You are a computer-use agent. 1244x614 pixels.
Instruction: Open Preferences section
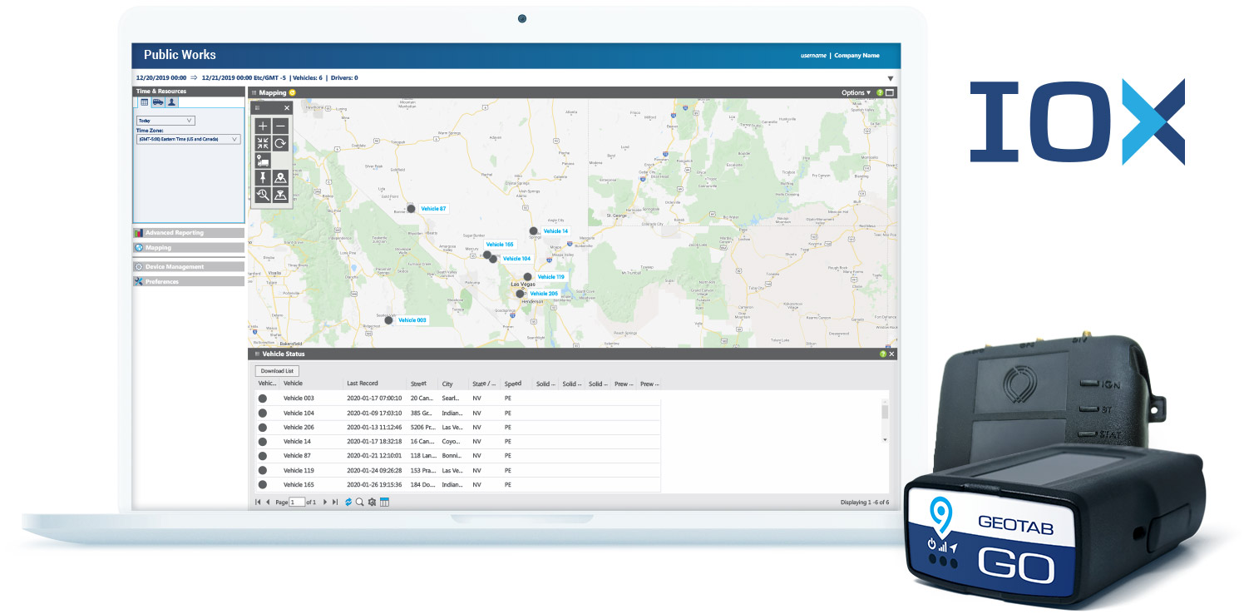coord(189,282)
